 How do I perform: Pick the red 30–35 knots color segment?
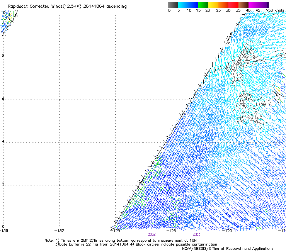(x=233, y=5)
